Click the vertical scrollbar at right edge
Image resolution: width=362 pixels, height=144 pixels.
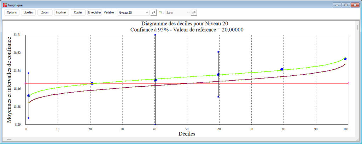[357, 27]
